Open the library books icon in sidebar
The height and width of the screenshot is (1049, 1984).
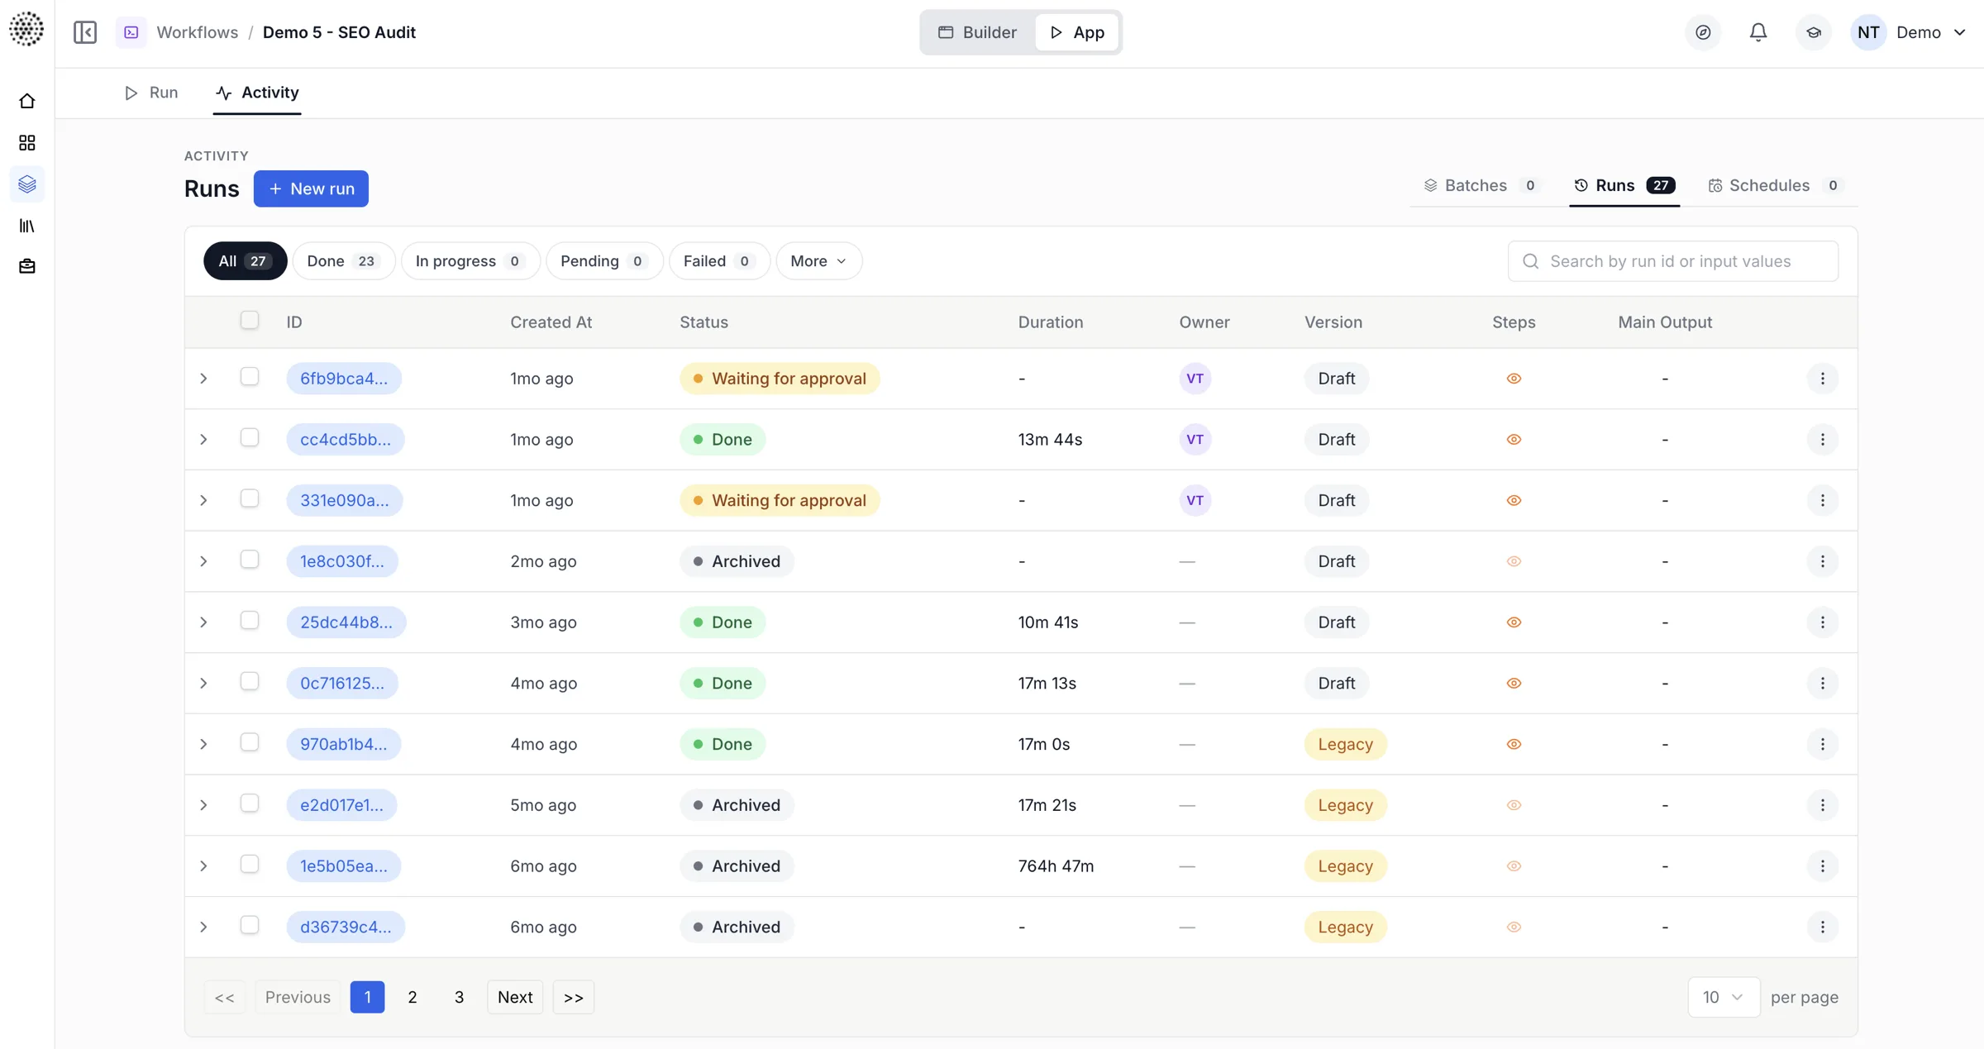27,226
